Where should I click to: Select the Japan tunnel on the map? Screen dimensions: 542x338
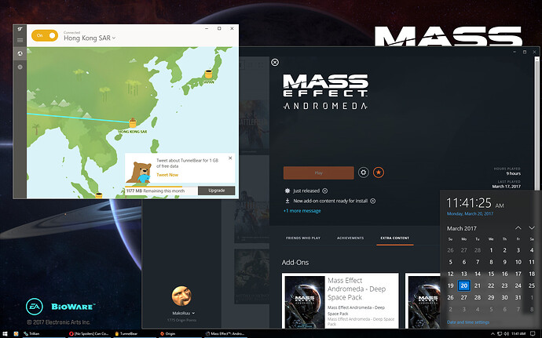click(x=208, y=75)
